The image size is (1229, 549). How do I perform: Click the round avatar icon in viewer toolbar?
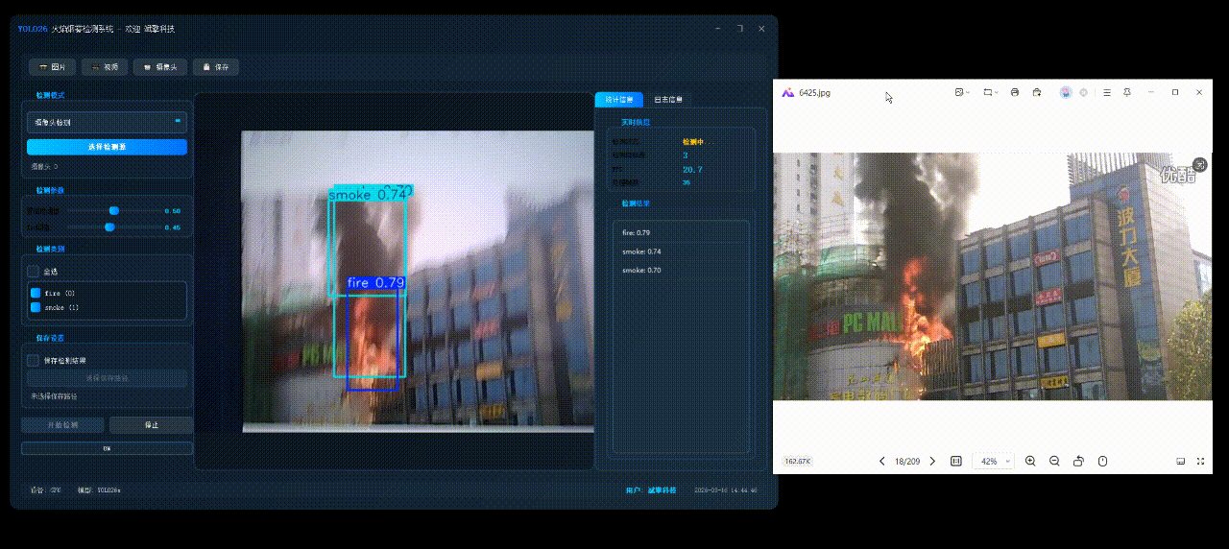pyautogui.click(x=1066, y=92)
